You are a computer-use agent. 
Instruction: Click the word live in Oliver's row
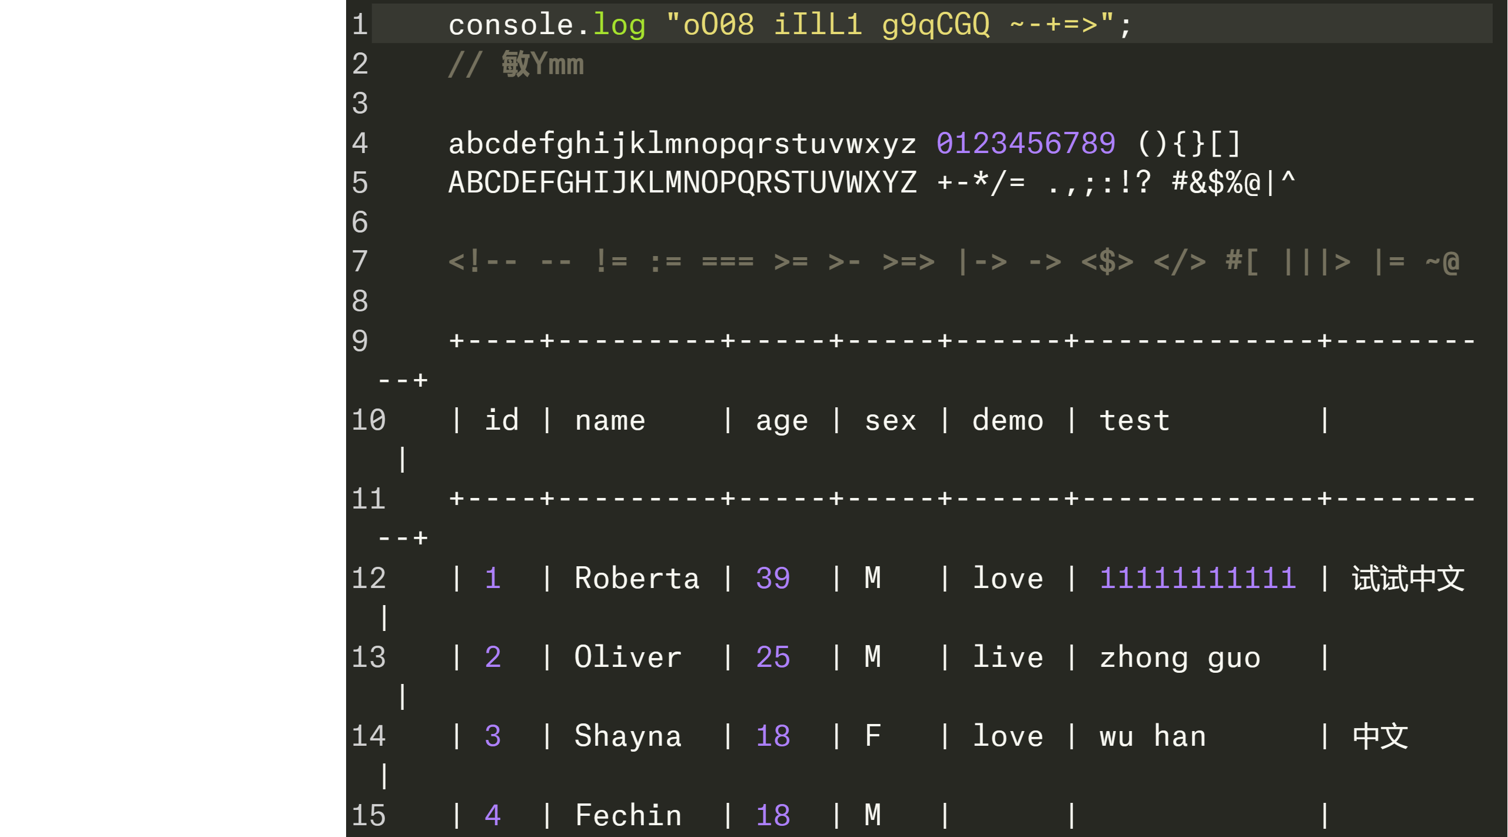coord(1008,656)
